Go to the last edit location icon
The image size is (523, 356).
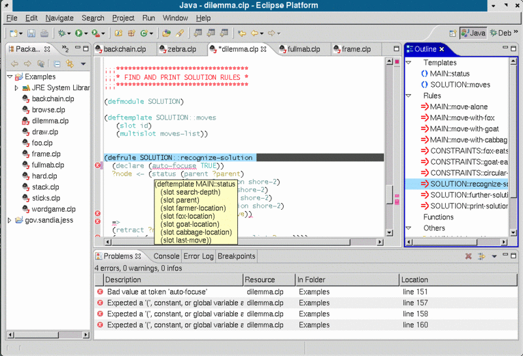click(242, 33)
